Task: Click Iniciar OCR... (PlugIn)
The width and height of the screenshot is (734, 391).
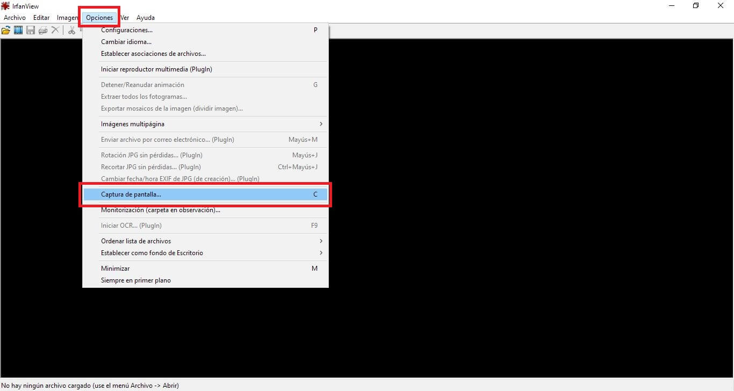Action: pos(205,226)
